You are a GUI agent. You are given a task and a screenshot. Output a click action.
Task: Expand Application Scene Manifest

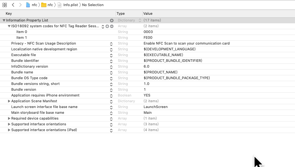click(x=9, y=101)
